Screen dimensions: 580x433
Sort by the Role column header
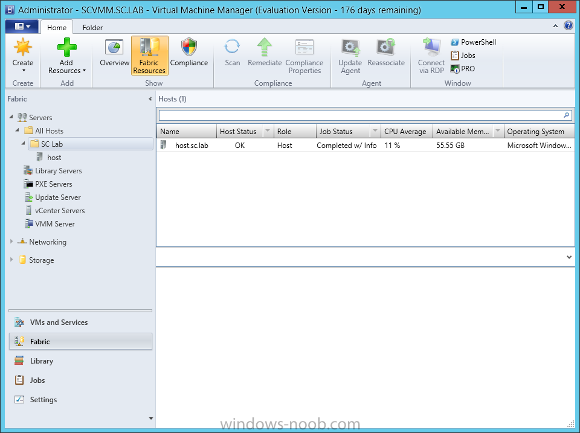pos(295,131)
